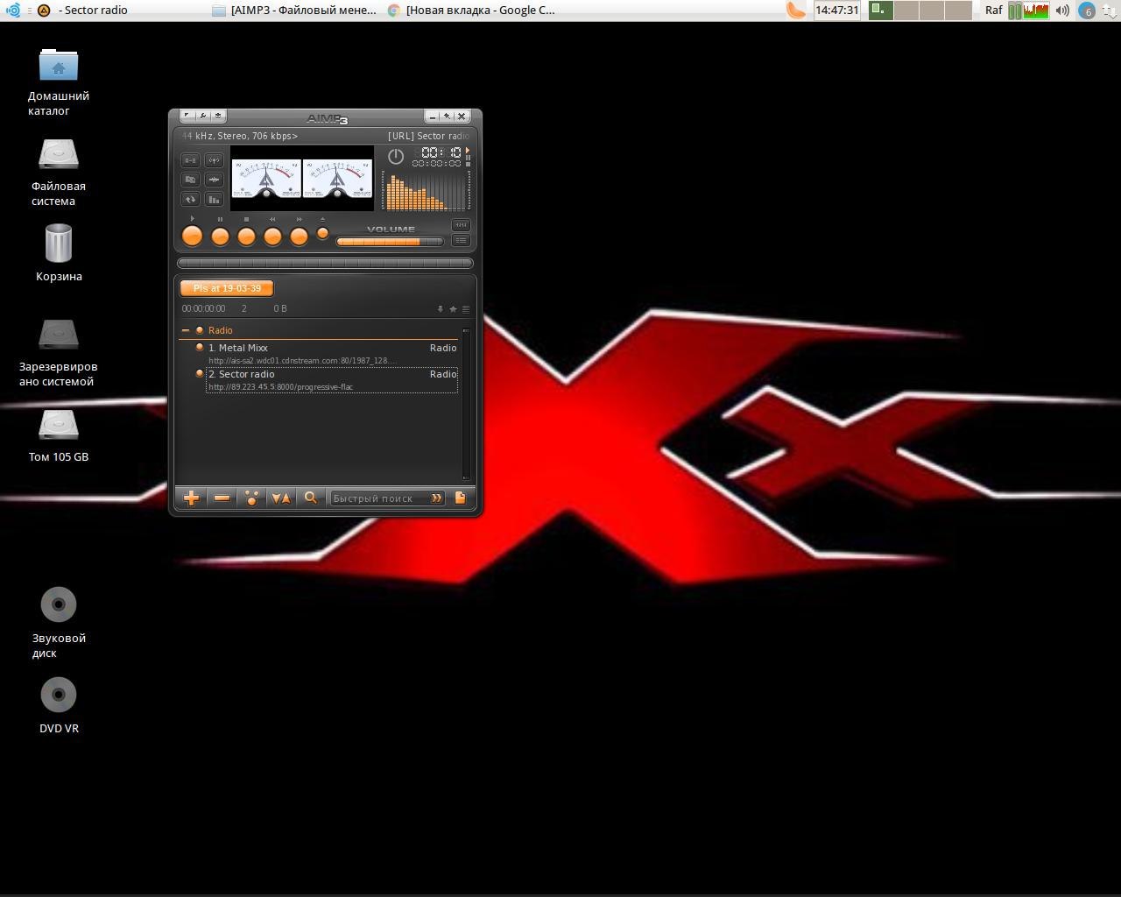Toggle the radio capture antenna button

click(214, 160)
